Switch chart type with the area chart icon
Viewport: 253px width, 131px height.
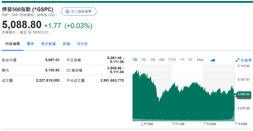click(213, 60)
